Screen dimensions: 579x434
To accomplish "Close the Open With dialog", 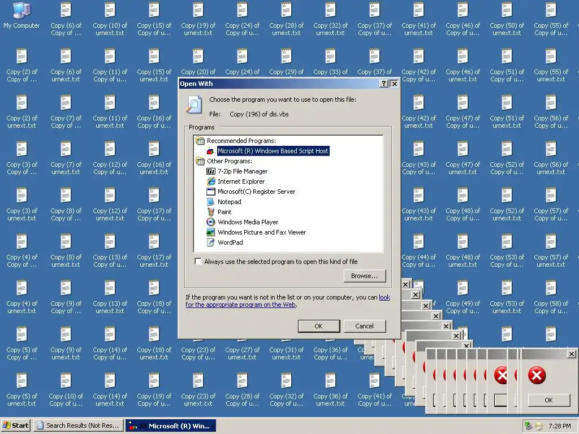I will (394, 84).
